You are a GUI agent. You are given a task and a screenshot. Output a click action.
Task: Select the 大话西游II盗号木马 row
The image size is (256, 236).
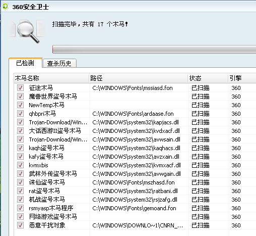(135, 131)
